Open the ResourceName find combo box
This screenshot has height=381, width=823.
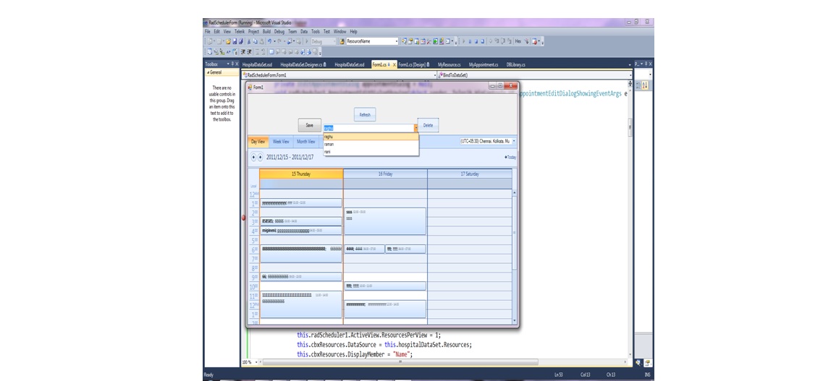[396, 41]
